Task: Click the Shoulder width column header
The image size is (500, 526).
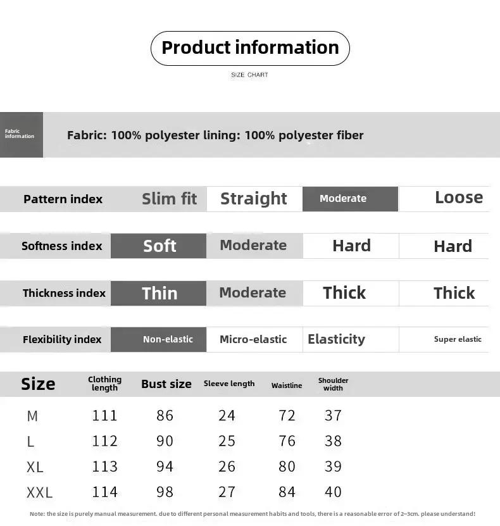Action: click(x=333, y=384)
